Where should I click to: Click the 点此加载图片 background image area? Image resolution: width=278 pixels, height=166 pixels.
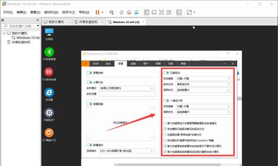pos(120,122)
